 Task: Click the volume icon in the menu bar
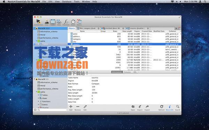pos(180,2)
